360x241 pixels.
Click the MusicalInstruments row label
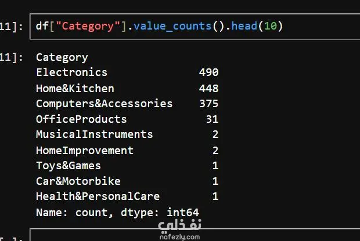(x=94, y=134)
